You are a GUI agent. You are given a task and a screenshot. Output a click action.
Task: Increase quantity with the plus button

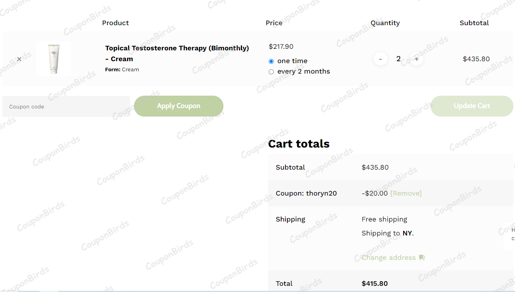(x=417, y=59)
